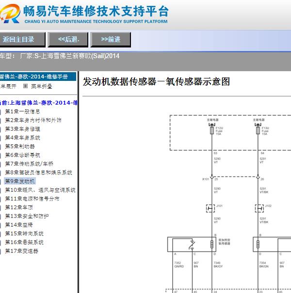Open 第17章变速器

tap(21, 251)
